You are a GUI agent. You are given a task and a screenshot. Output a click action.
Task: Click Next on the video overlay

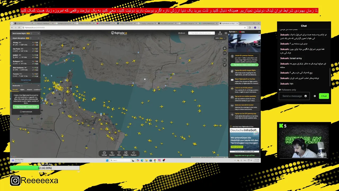coord(257,42)
